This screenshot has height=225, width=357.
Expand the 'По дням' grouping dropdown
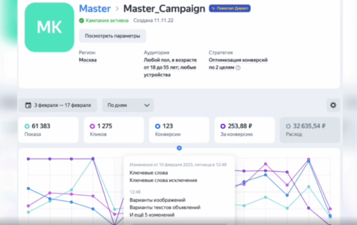pyautogui.click(x=128, y=105)
